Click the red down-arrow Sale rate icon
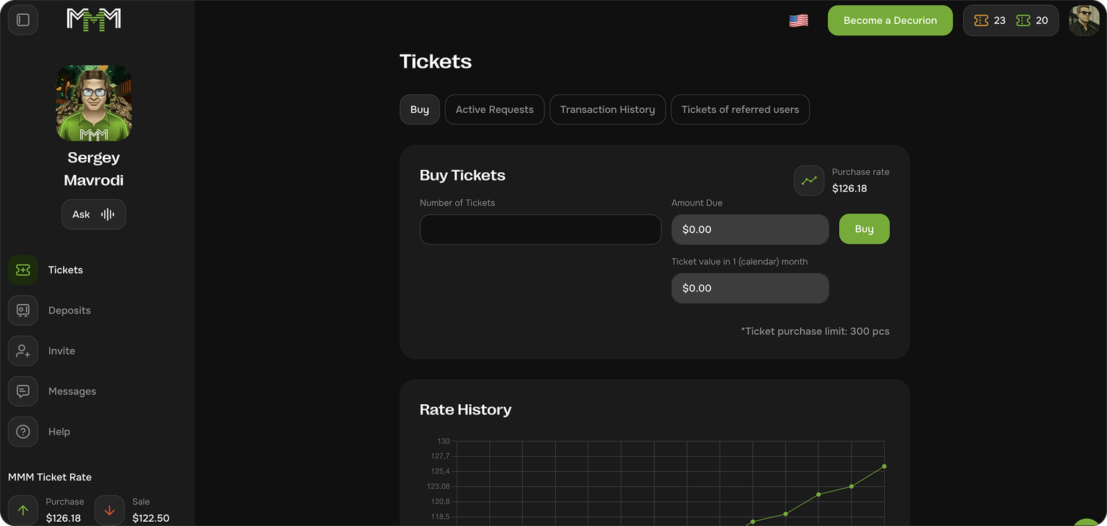Screen dimensions: 1107x526 [109, 510]
